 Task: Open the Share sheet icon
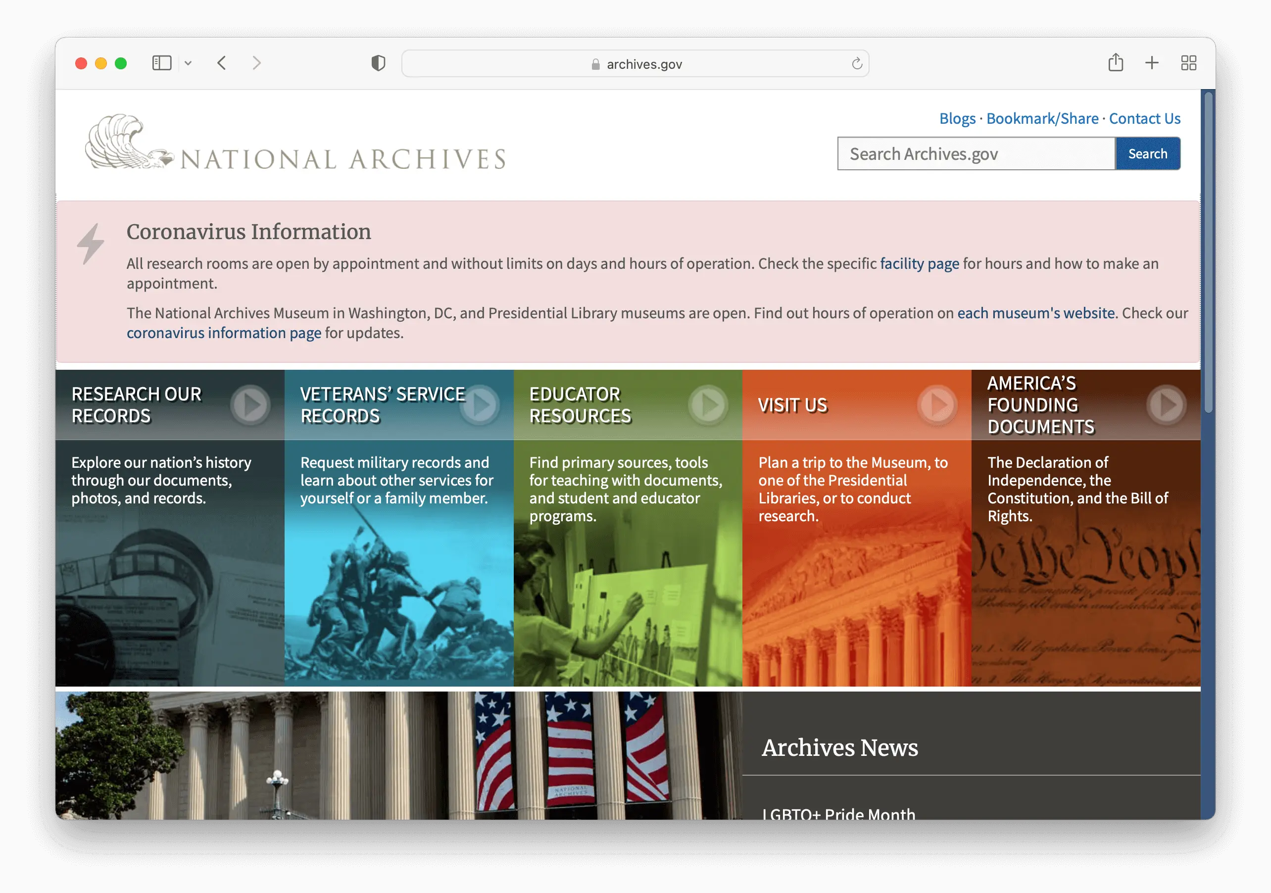(x=1116, y=62)
